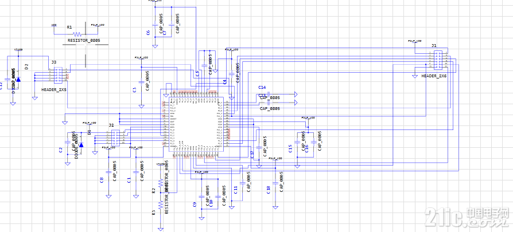Click the HEADER_2X6 label text
Image resolution: width=513 pixels, height=232 pixels.
pos(434,76)
